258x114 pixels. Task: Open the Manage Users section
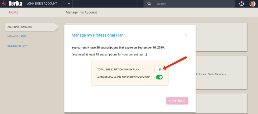coord(17,36)
